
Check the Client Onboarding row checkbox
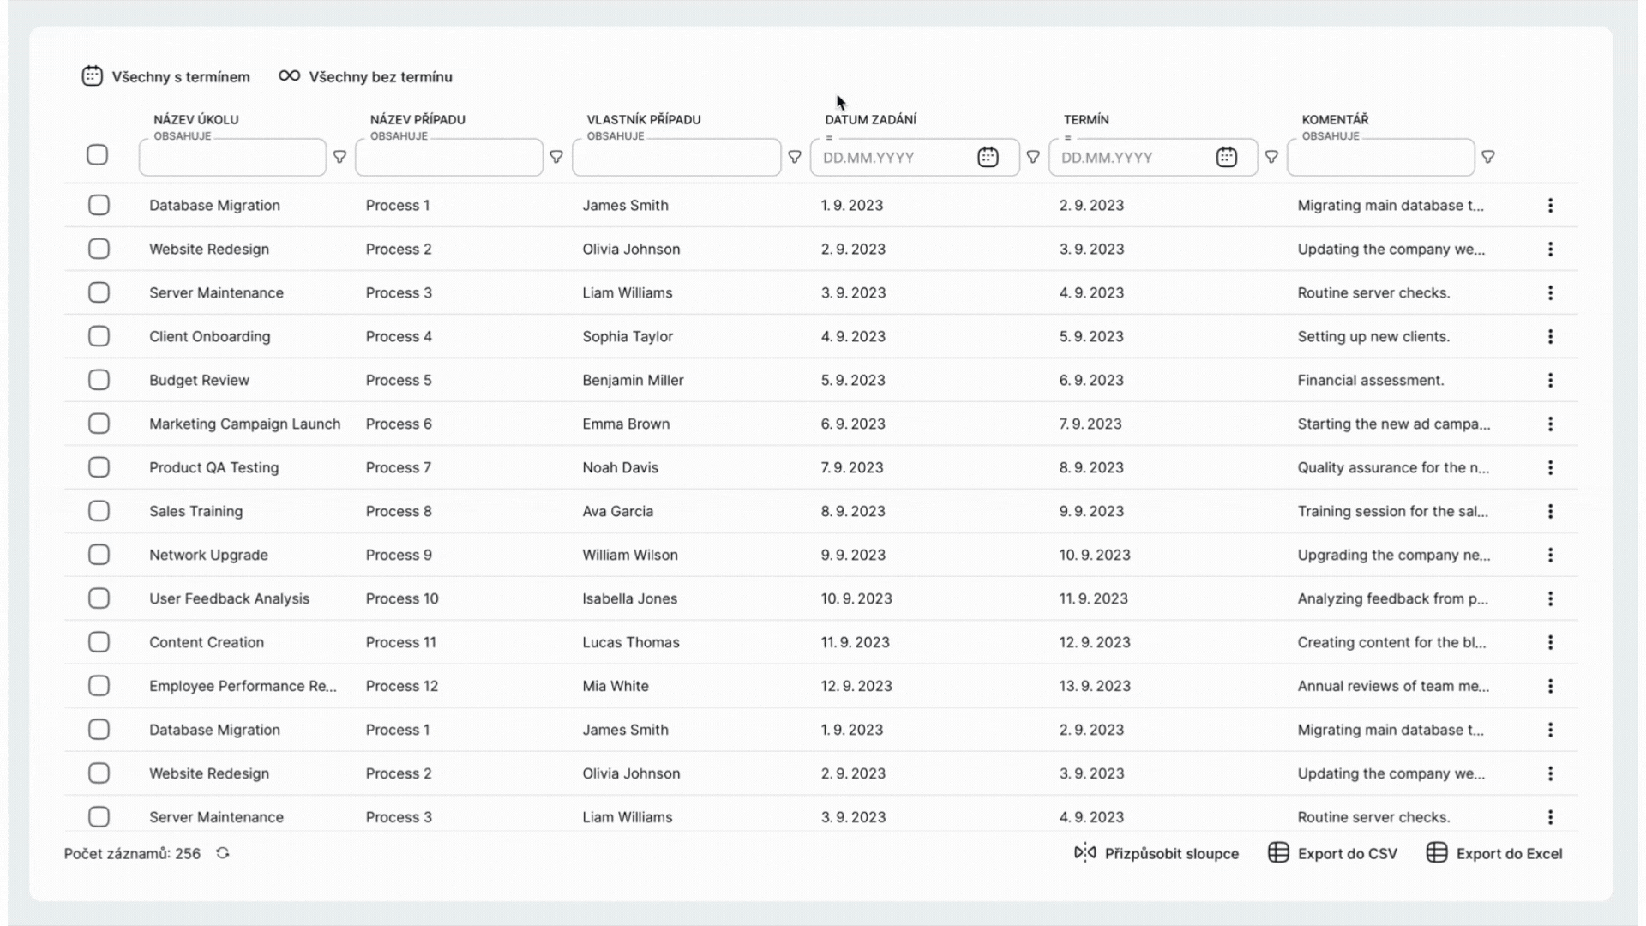tap(99, 336)
